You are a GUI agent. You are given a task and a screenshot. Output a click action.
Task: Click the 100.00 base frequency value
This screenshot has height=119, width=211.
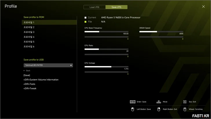coord(126,34)
